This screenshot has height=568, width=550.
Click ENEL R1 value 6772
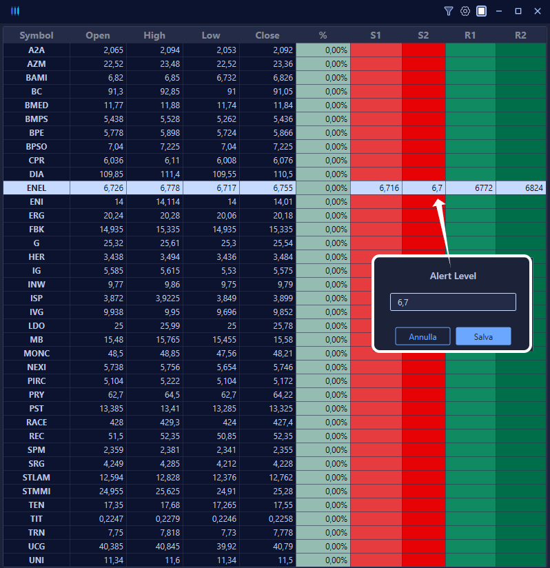471,188
